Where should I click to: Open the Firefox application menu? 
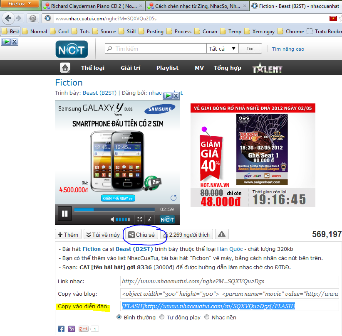click(20, 4)
